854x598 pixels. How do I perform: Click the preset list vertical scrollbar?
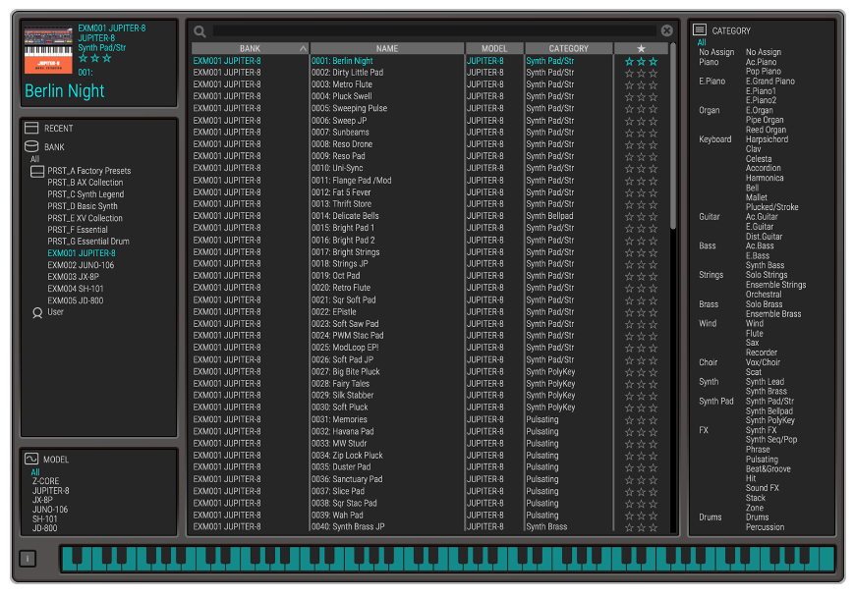[672, 136]
